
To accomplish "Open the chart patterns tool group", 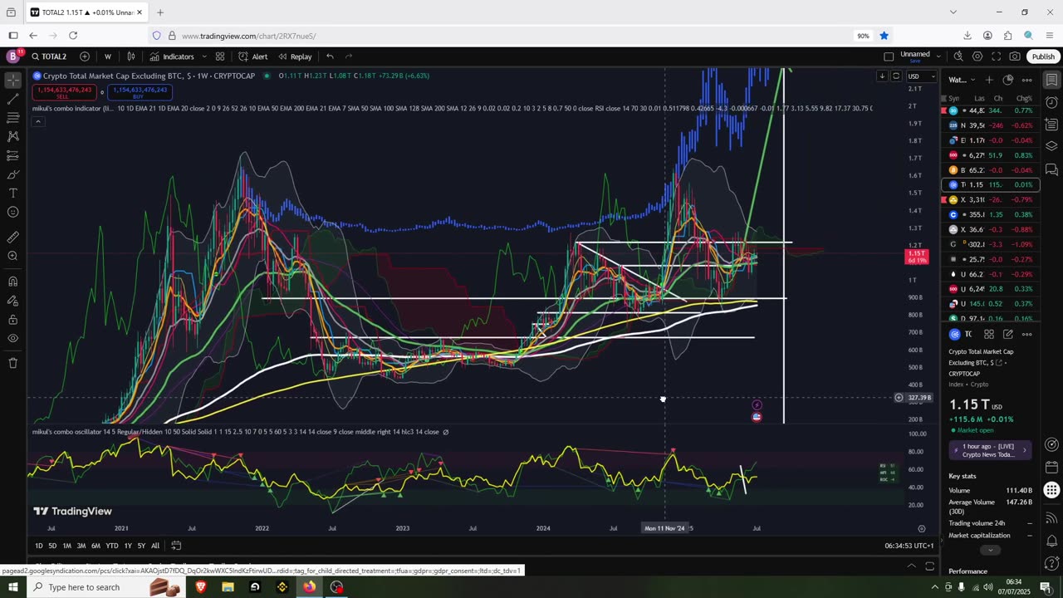I will tap(12, 136).
